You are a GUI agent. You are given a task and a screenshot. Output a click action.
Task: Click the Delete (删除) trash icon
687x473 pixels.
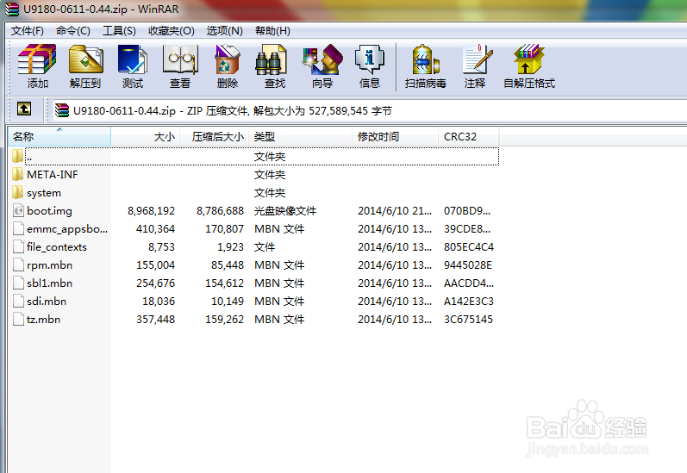point(228,59)
